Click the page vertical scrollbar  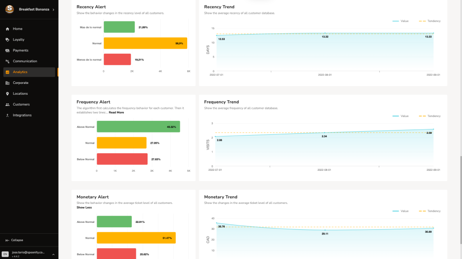pos(461,200)
